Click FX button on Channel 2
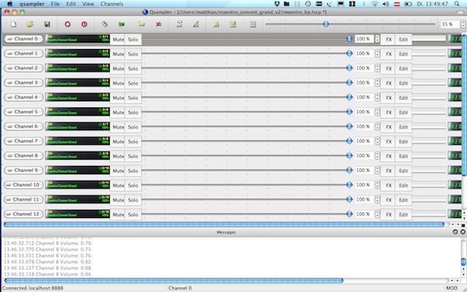The height and width of the screenshot is (292, 467). pyautogui.click(x=388, y=69)
